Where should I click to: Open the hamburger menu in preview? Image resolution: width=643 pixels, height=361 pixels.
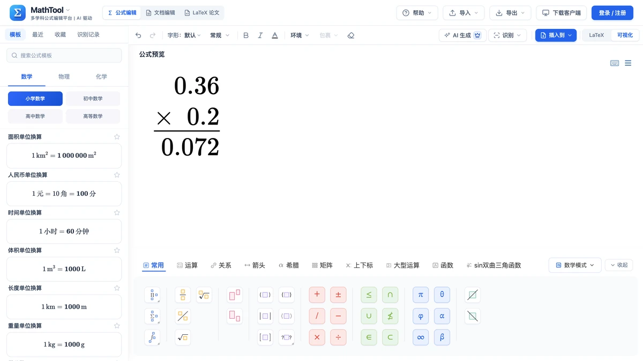point(628,63)
